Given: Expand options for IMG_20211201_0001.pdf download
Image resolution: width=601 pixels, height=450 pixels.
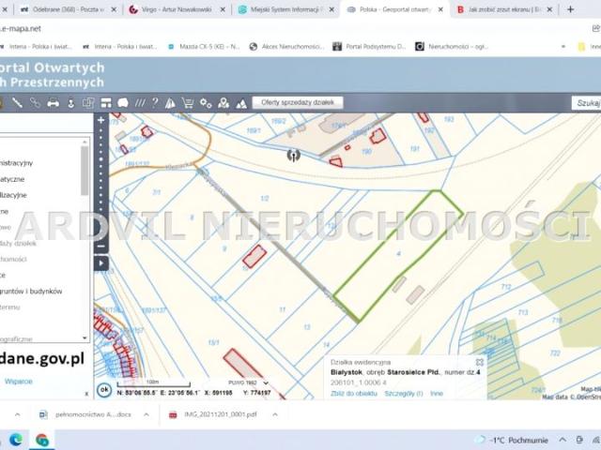Looking at the screenshot, I should click(x=275, y=414).
